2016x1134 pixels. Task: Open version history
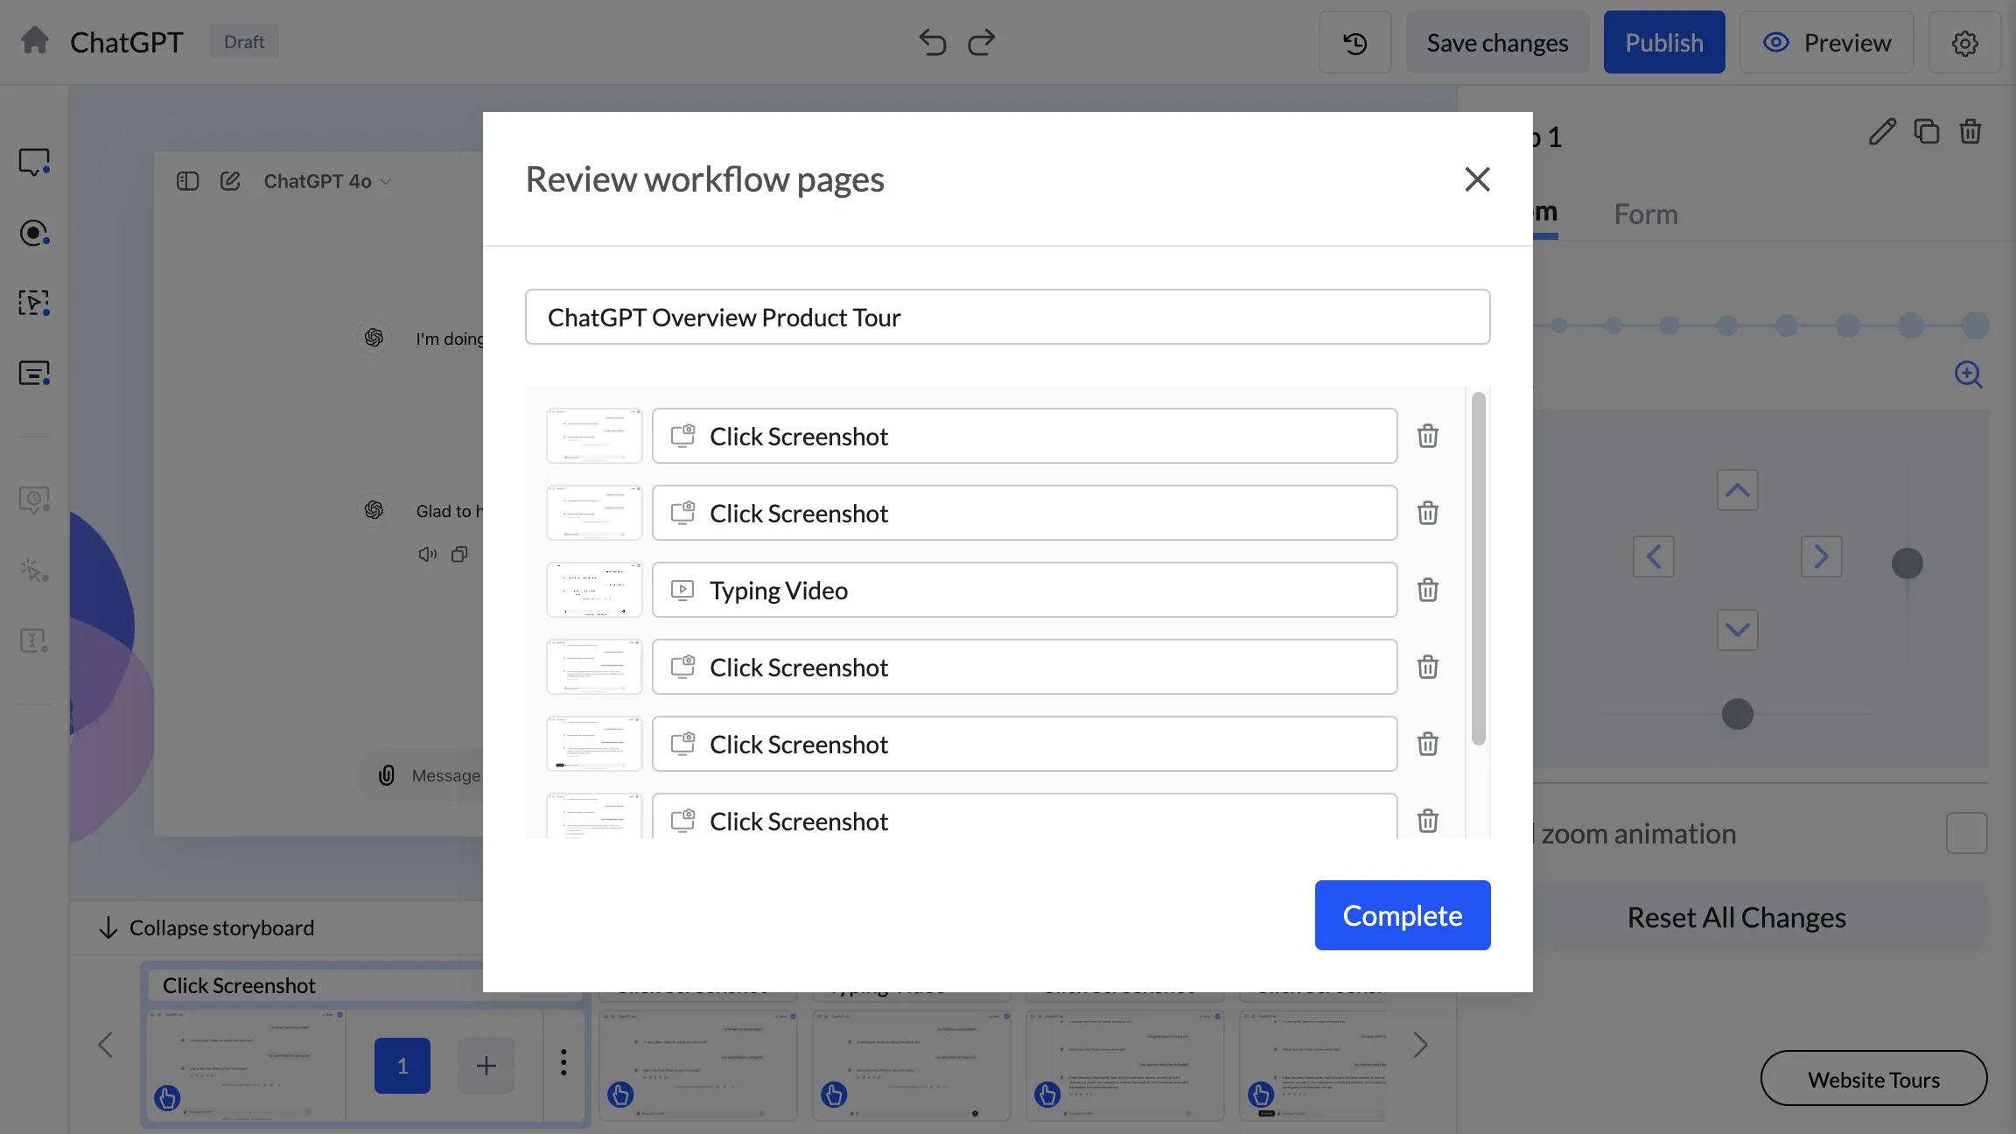tap(1355, 42)
